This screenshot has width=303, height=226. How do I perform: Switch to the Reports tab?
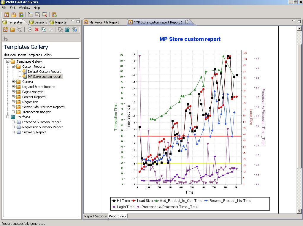(58, 22)
